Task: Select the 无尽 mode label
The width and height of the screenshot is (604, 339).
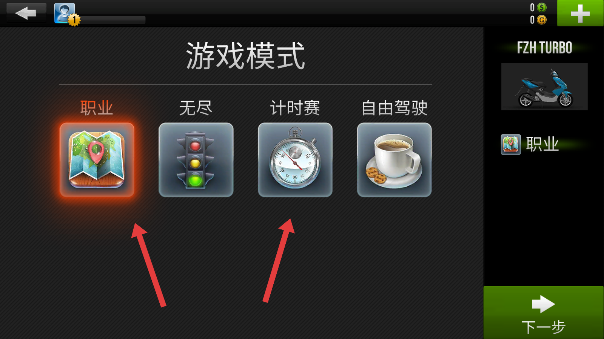Action: pos(196,108)
